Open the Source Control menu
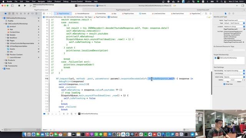 tap(77, 2)
